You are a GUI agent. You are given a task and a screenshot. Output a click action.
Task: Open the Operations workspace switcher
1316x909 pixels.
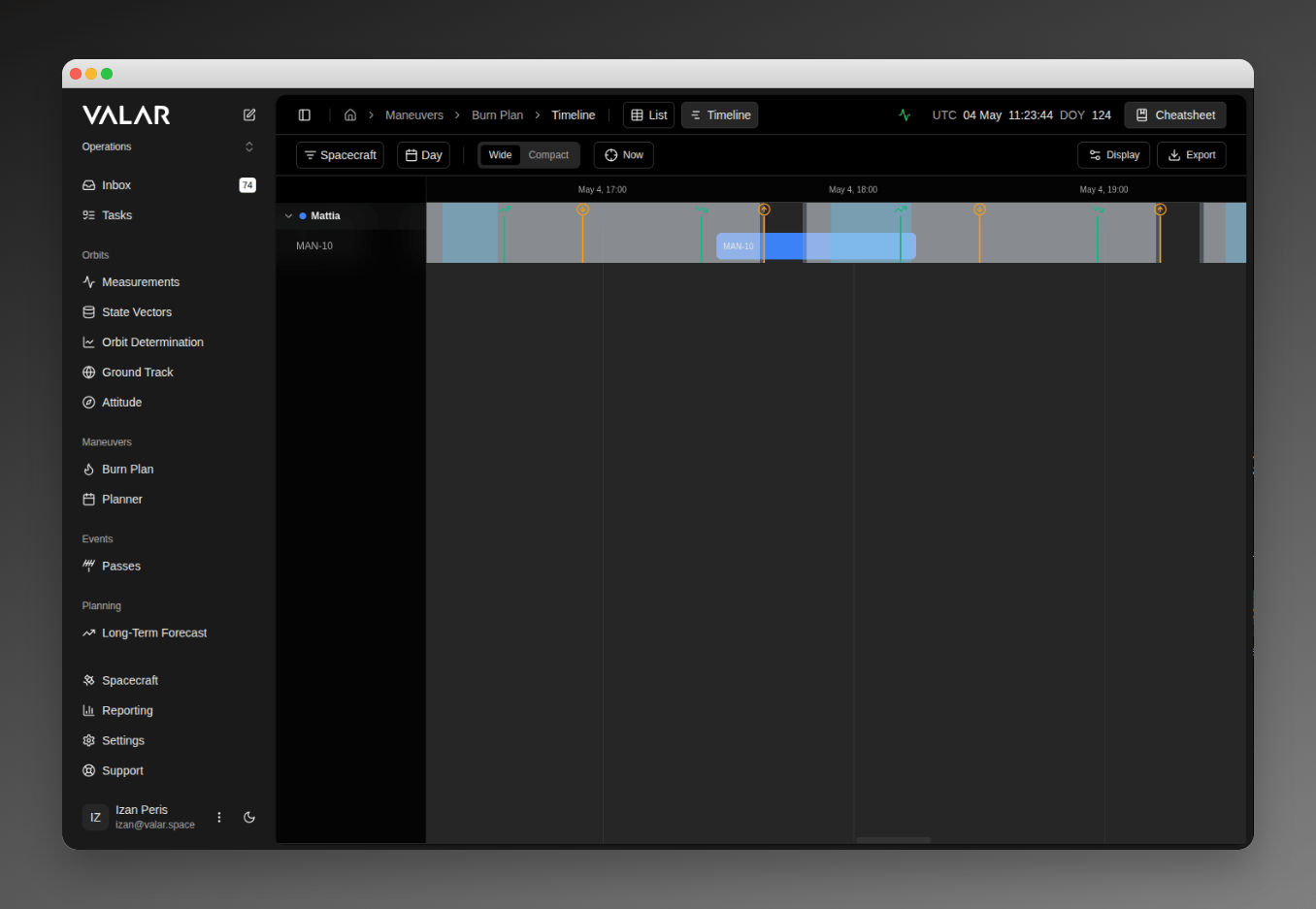[x=169, y=147]
